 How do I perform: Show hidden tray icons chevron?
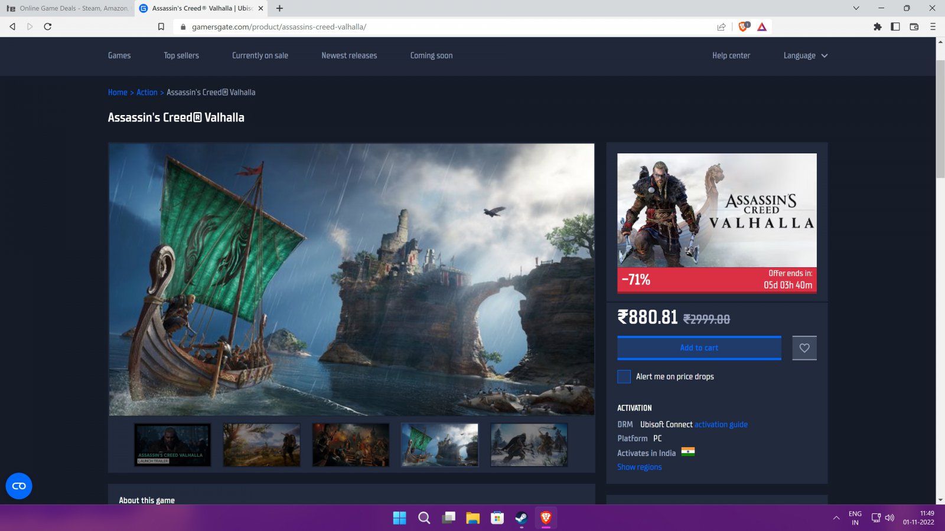(x=836, y=518)
